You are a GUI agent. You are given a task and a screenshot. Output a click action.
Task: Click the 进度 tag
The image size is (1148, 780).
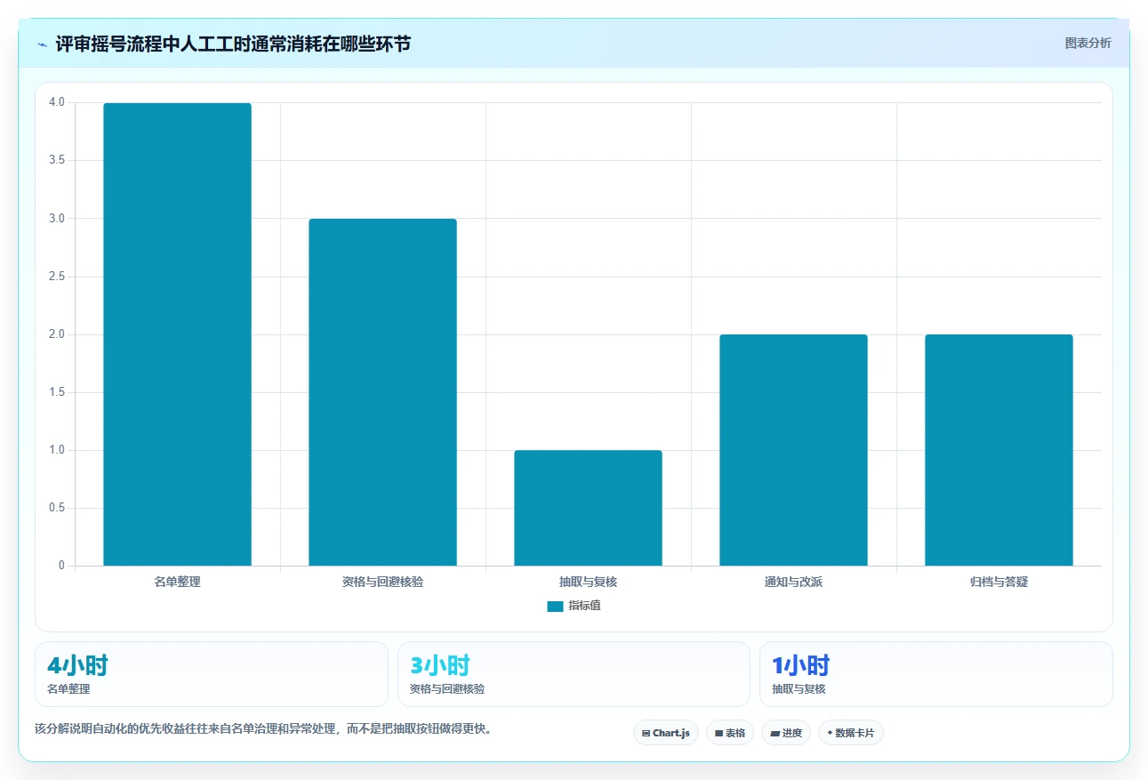pyautogui.click(x=786, y=733)
